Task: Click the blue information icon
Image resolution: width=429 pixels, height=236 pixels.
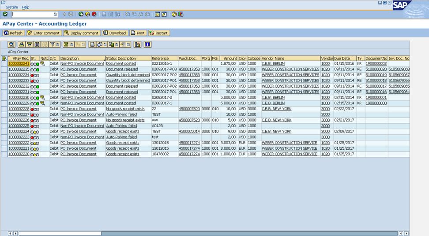Action: tap(147, 44)
